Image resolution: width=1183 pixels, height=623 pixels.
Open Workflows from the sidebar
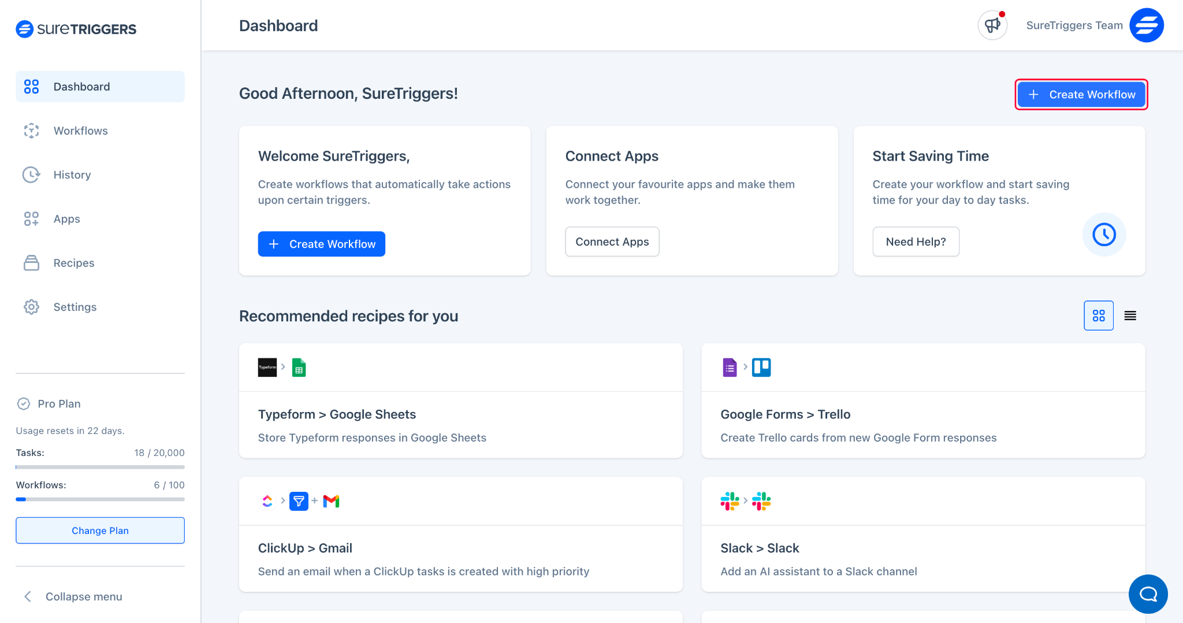80,131
